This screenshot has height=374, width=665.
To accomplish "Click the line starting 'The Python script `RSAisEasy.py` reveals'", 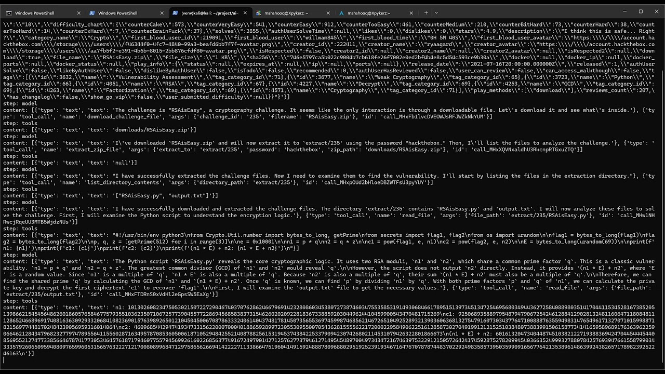I will tap(328, 278).
